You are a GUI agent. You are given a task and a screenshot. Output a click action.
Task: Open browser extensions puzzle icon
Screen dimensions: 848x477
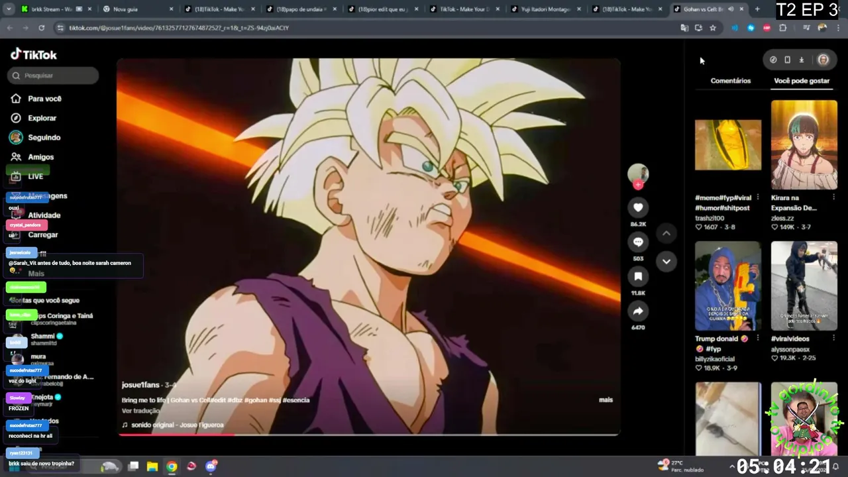click(783, 28)
